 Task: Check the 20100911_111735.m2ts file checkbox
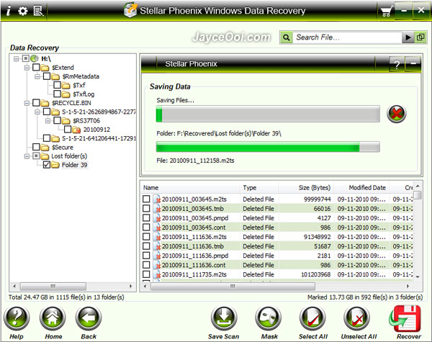click(146, 274)
